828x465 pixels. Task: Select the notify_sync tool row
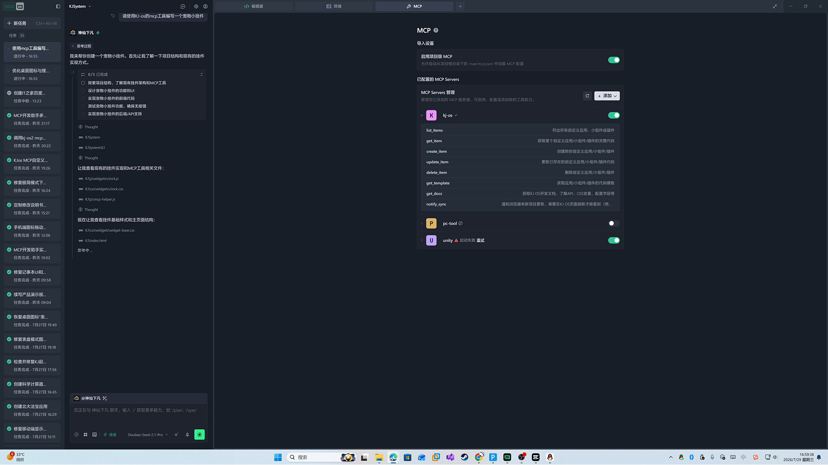pyautogui.click(x=520, y=205)
